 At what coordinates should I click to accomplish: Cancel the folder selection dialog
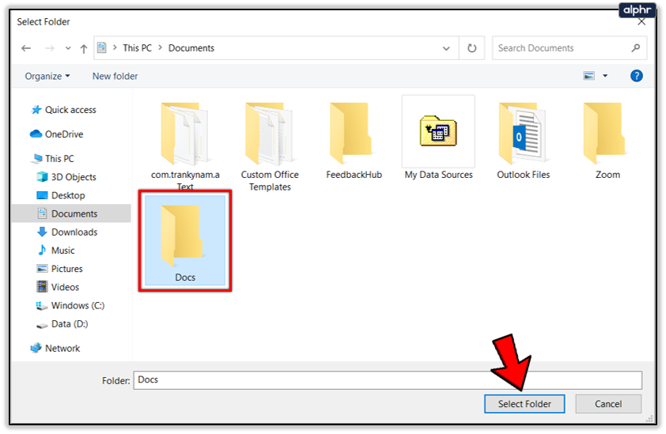(608, 404)
